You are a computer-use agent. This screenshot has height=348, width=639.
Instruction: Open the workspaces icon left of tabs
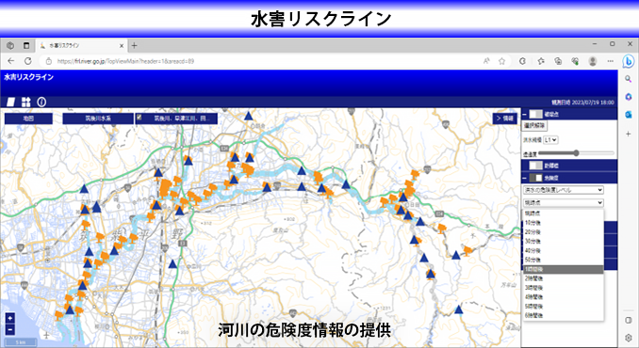[10, 45]
